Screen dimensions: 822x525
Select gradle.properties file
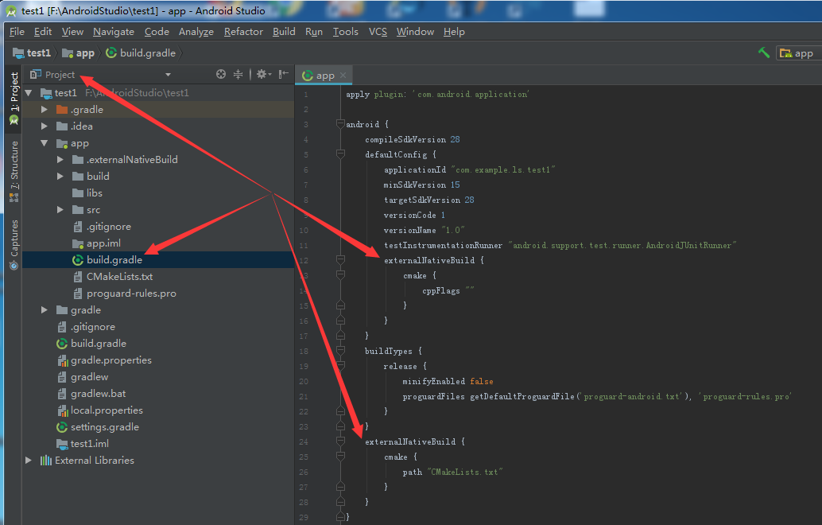(x=111, y=360)
